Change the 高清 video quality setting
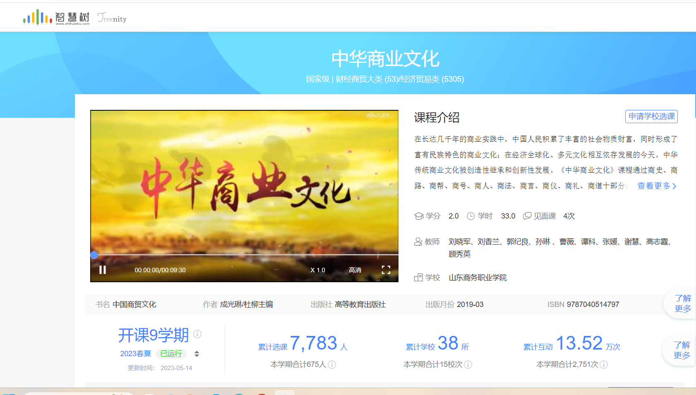 [355, 270]
